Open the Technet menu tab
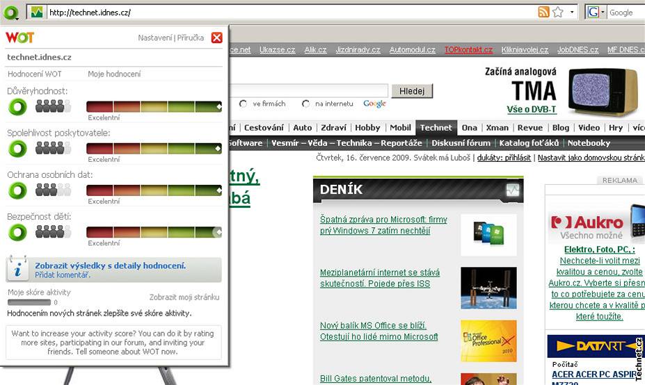The width and height of the screenshot is (645, 385). point(436,128)
